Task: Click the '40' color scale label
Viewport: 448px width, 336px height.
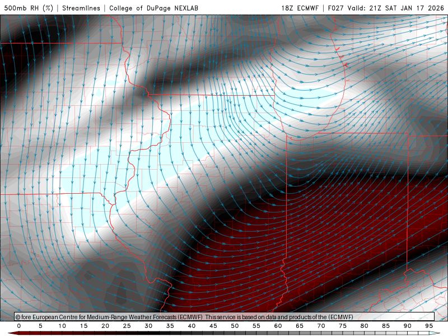Action: (192, 326)
